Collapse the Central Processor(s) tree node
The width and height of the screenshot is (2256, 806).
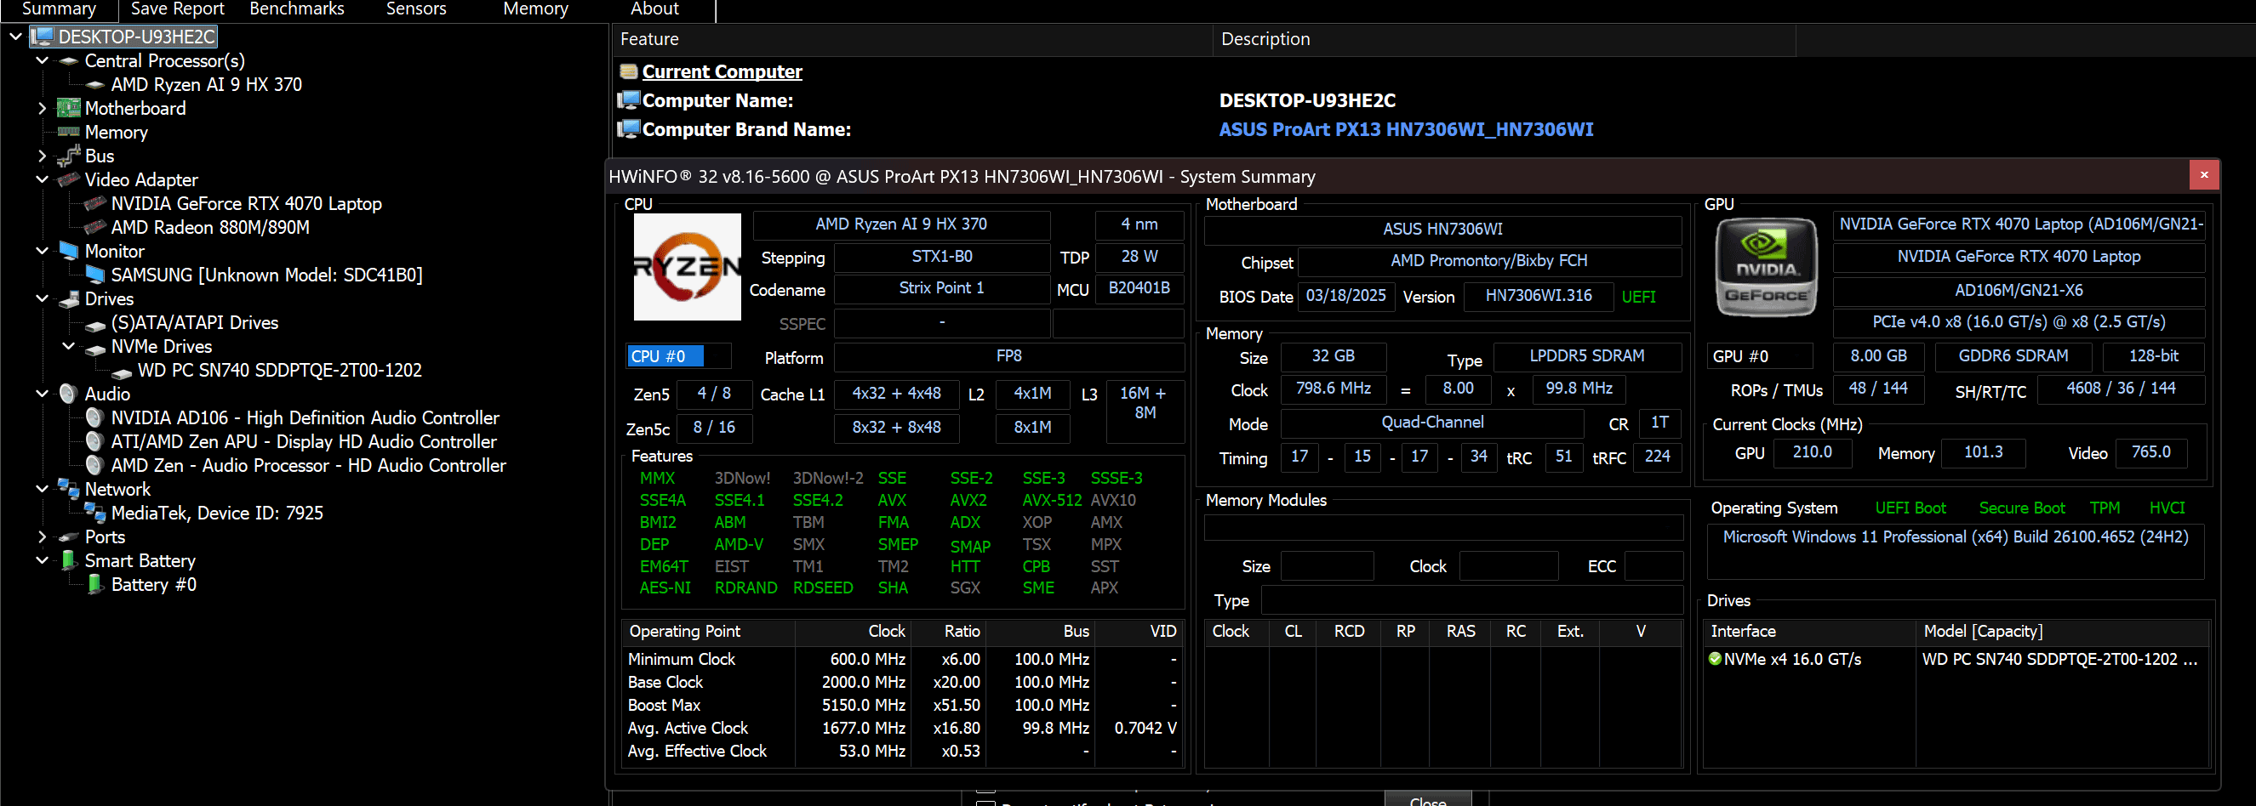(42, 60)
